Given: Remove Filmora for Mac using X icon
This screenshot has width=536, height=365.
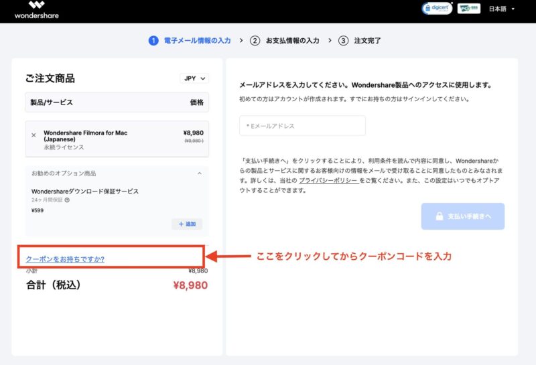Looking at the screenshot, I should tap(33, 135).
